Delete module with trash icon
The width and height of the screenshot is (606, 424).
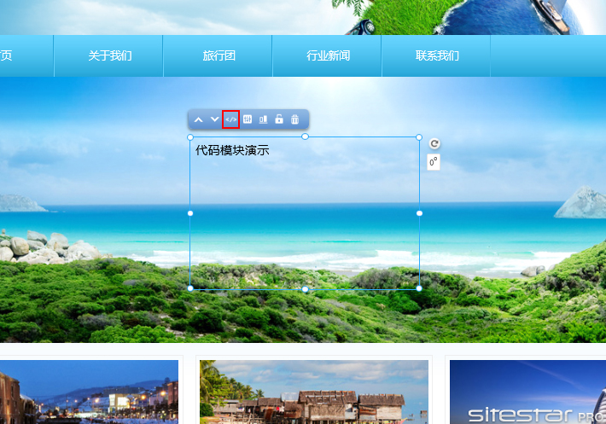click(x=294, y=119)
